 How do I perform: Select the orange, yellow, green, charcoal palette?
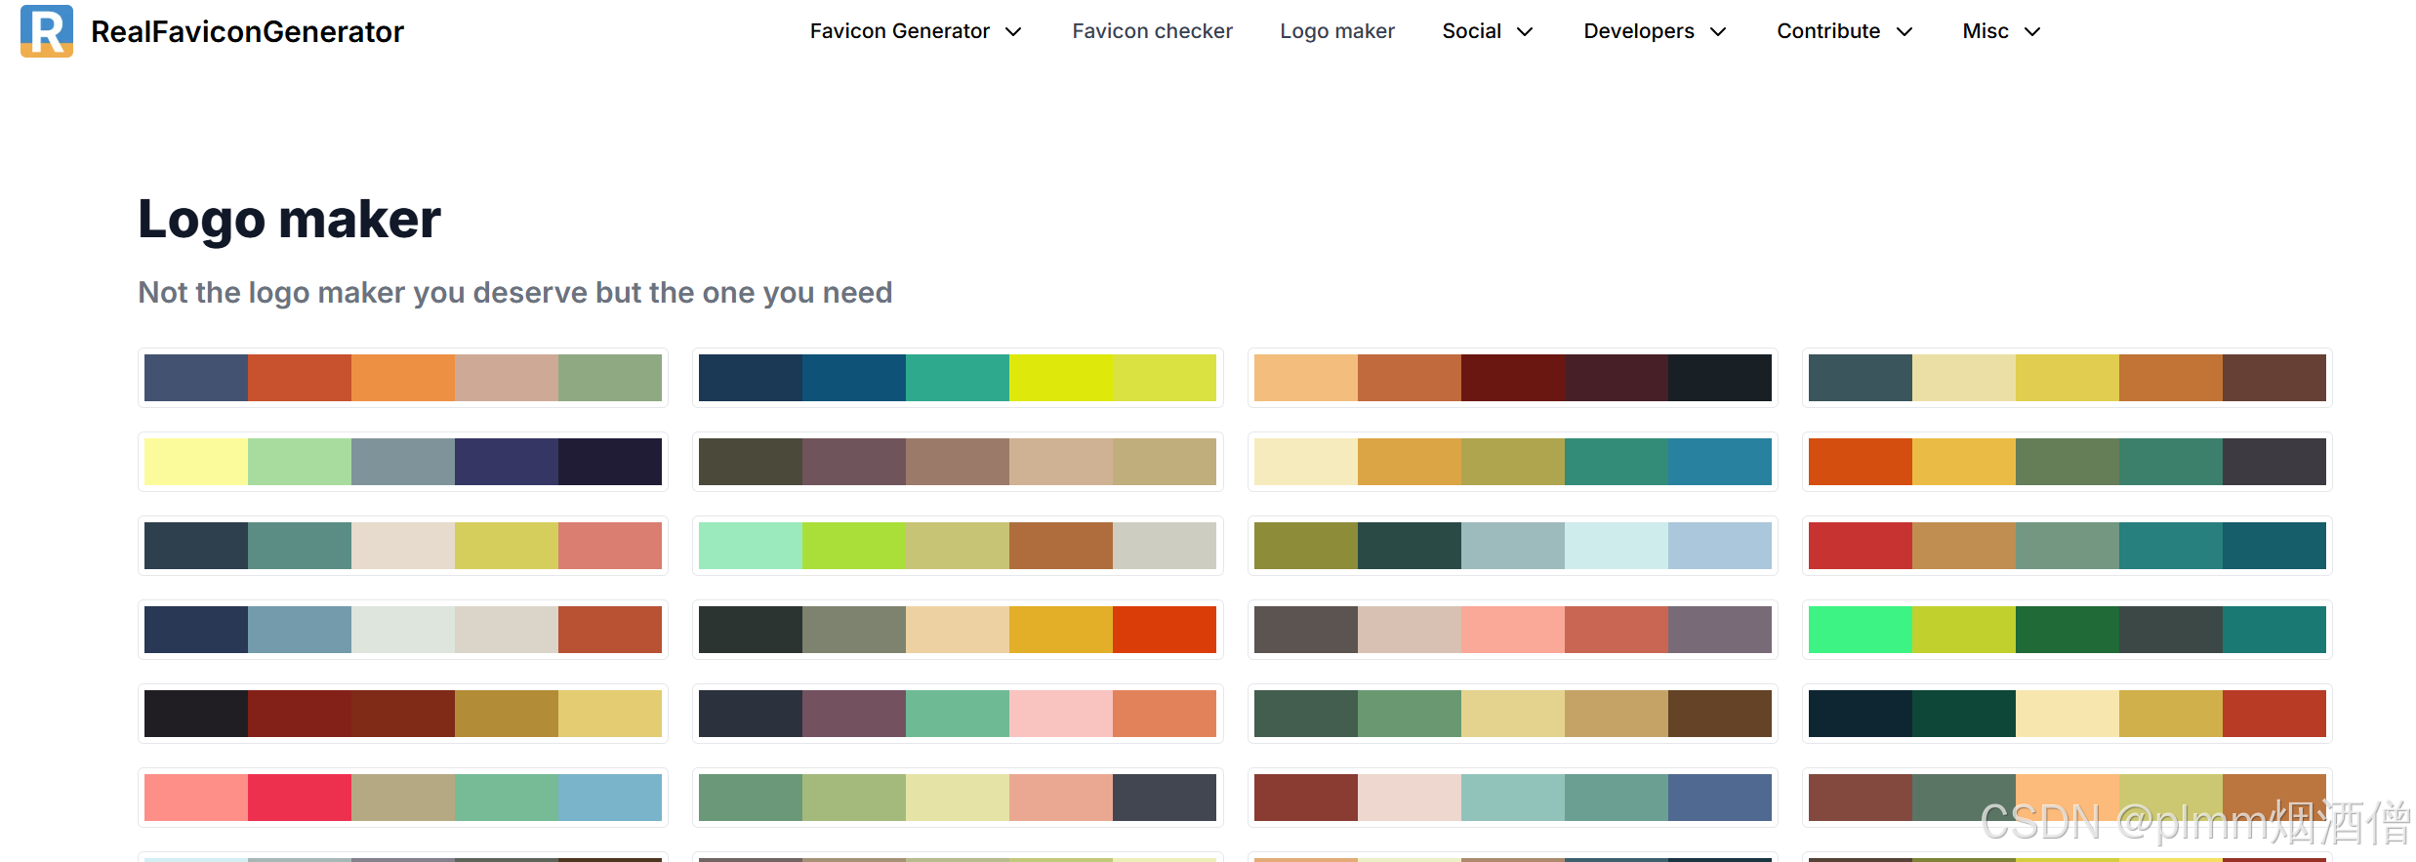tap(2068, 462)
